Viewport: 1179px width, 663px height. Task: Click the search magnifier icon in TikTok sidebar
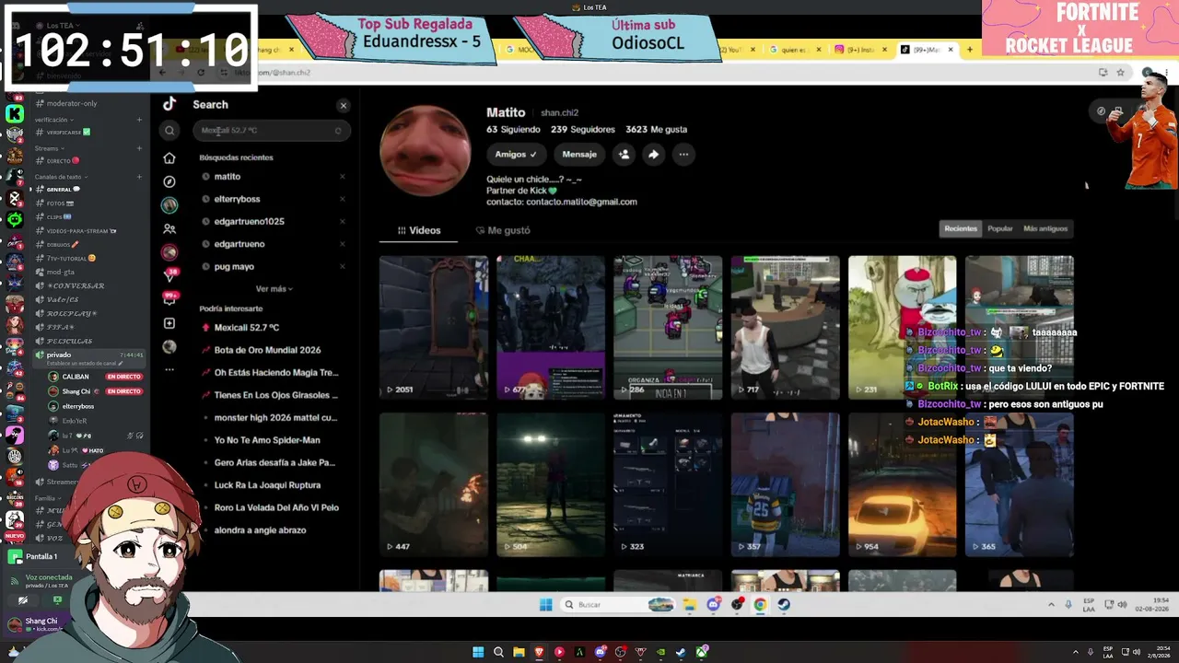coord(169,131)
